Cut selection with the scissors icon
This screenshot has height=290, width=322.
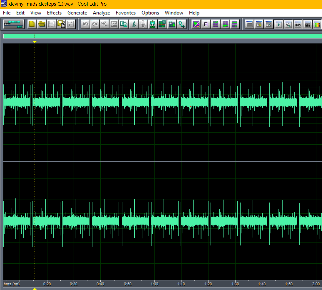point(134,24)
